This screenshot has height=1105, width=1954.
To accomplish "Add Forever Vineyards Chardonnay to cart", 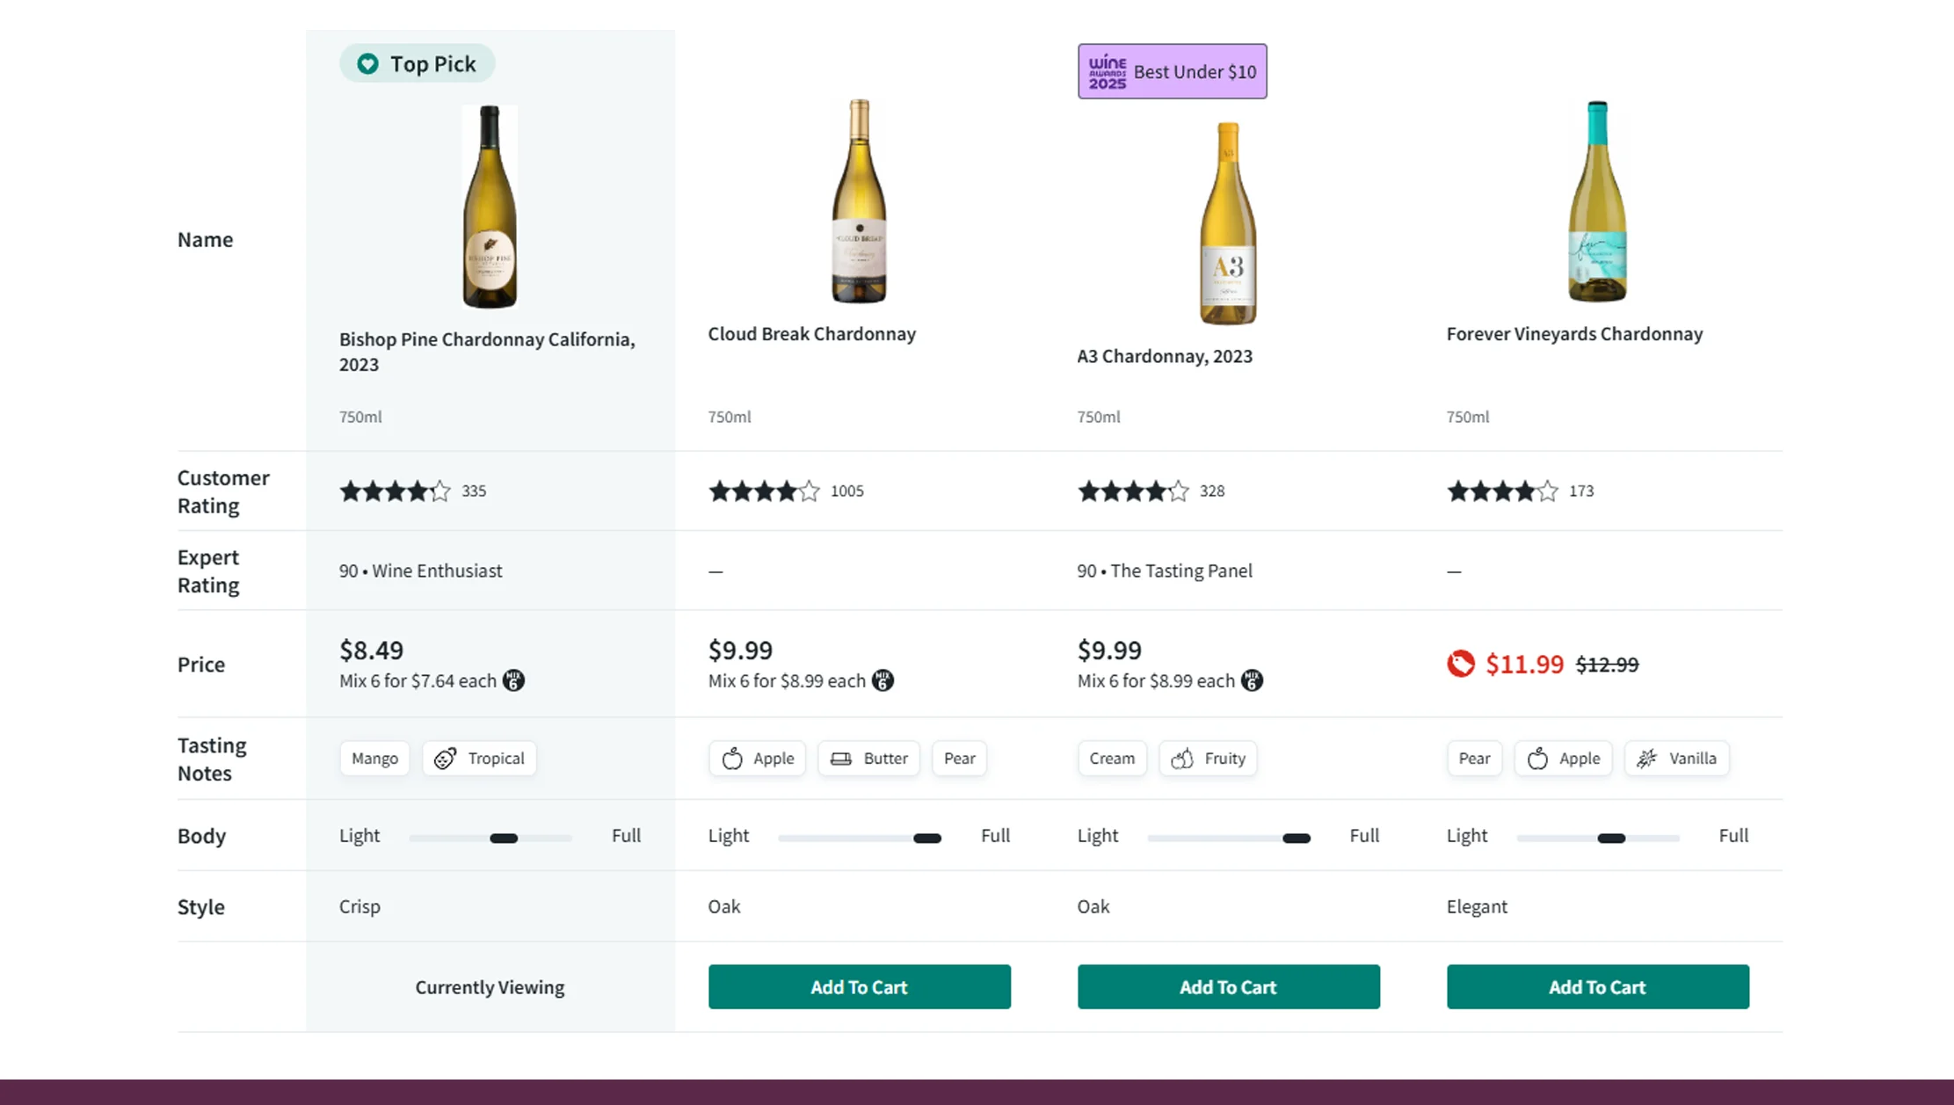I will click(x=1597, y=987).
